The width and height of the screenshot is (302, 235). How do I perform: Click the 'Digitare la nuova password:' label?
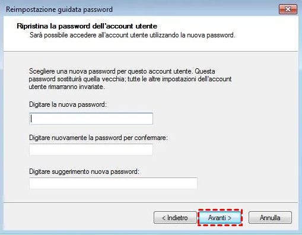[x=68, y=104]
